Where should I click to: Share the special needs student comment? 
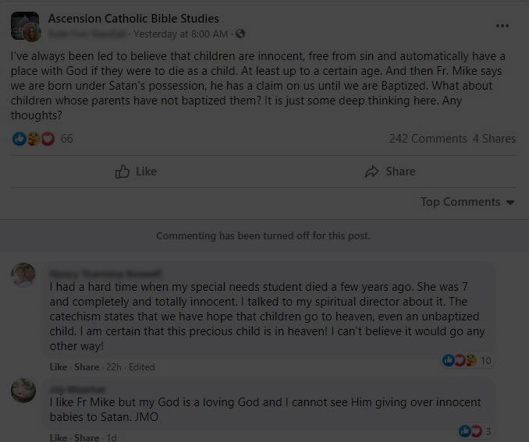[87, 367]
